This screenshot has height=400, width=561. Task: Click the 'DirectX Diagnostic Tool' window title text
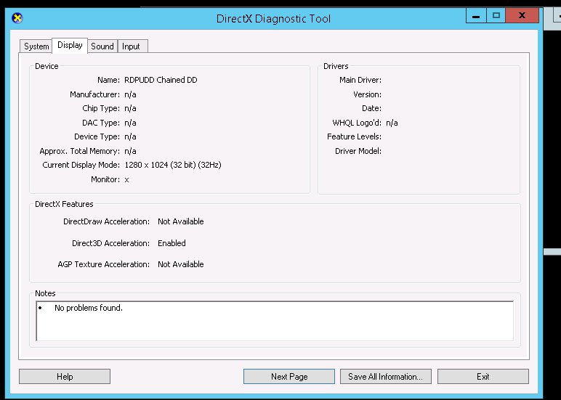[x=274, y=19]
